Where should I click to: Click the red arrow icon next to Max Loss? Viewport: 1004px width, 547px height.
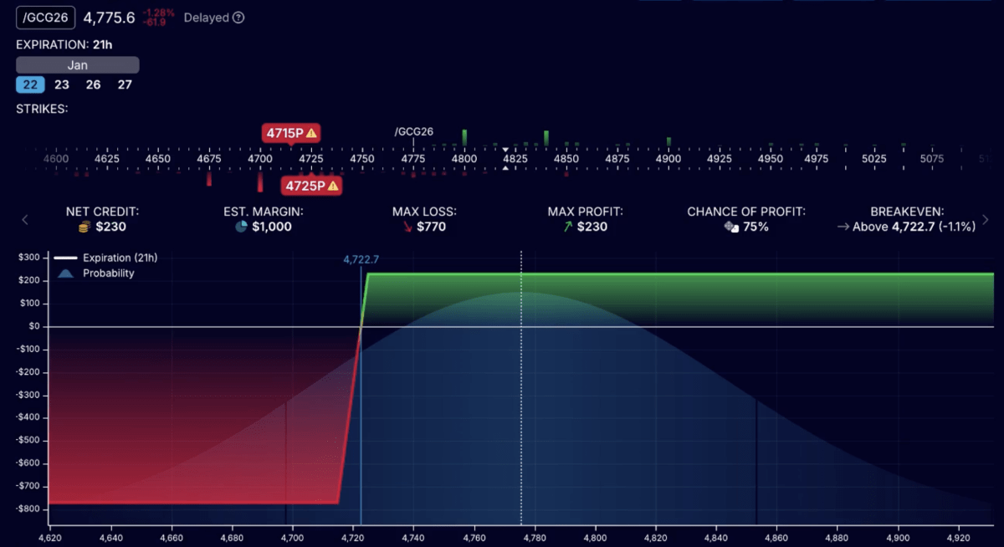tap(407, 226)
